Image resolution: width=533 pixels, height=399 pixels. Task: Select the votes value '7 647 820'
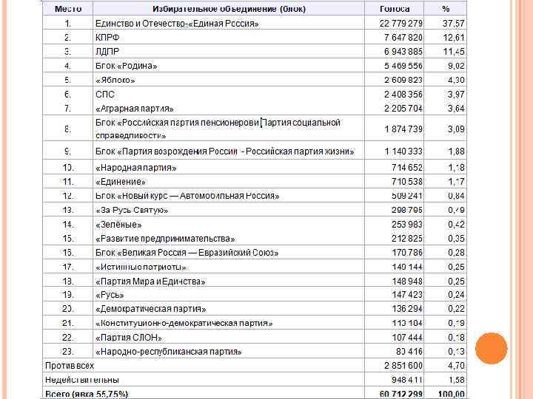(x=403, y=38)
